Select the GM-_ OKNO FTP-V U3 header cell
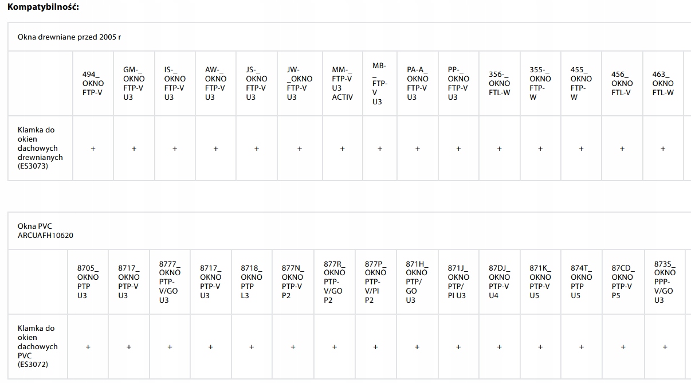 click(x=134, y=83)
